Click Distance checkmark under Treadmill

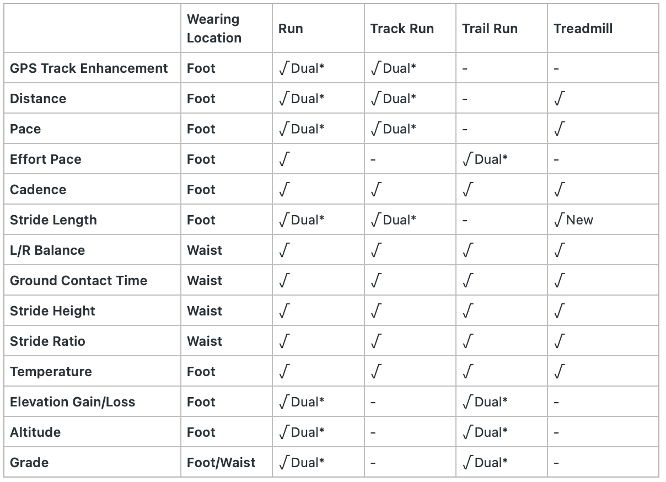[559, 99]
